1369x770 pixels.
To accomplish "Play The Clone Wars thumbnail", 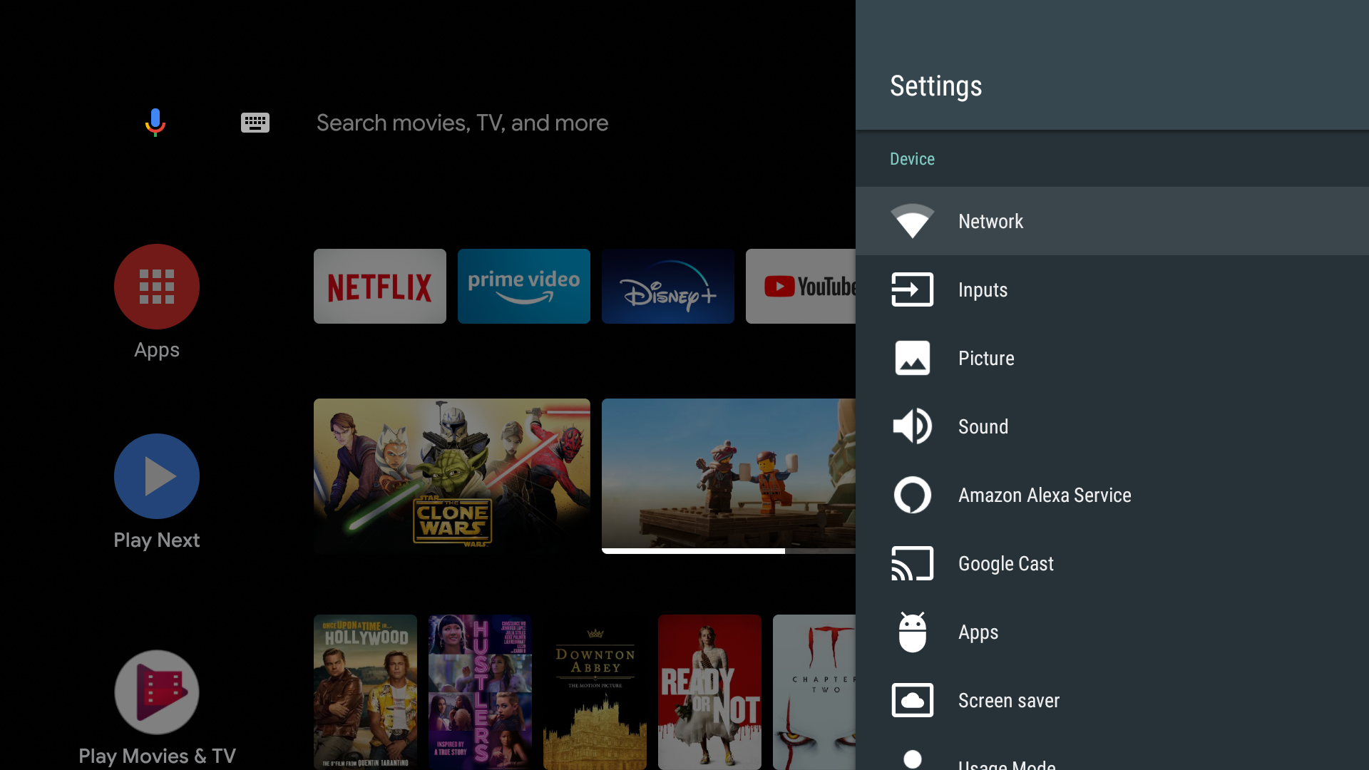I will pyautogui.click(x=452, y=476).
